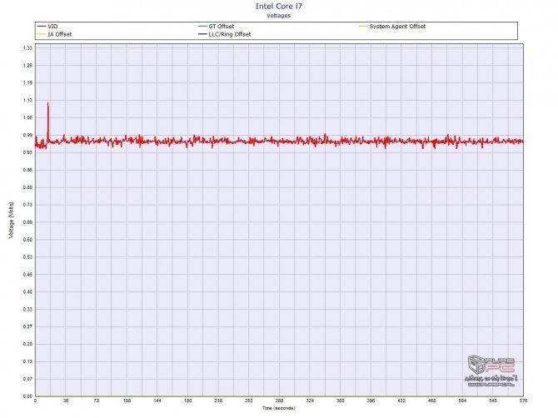Click the Time (seconds) axis label

pos(279,408)
